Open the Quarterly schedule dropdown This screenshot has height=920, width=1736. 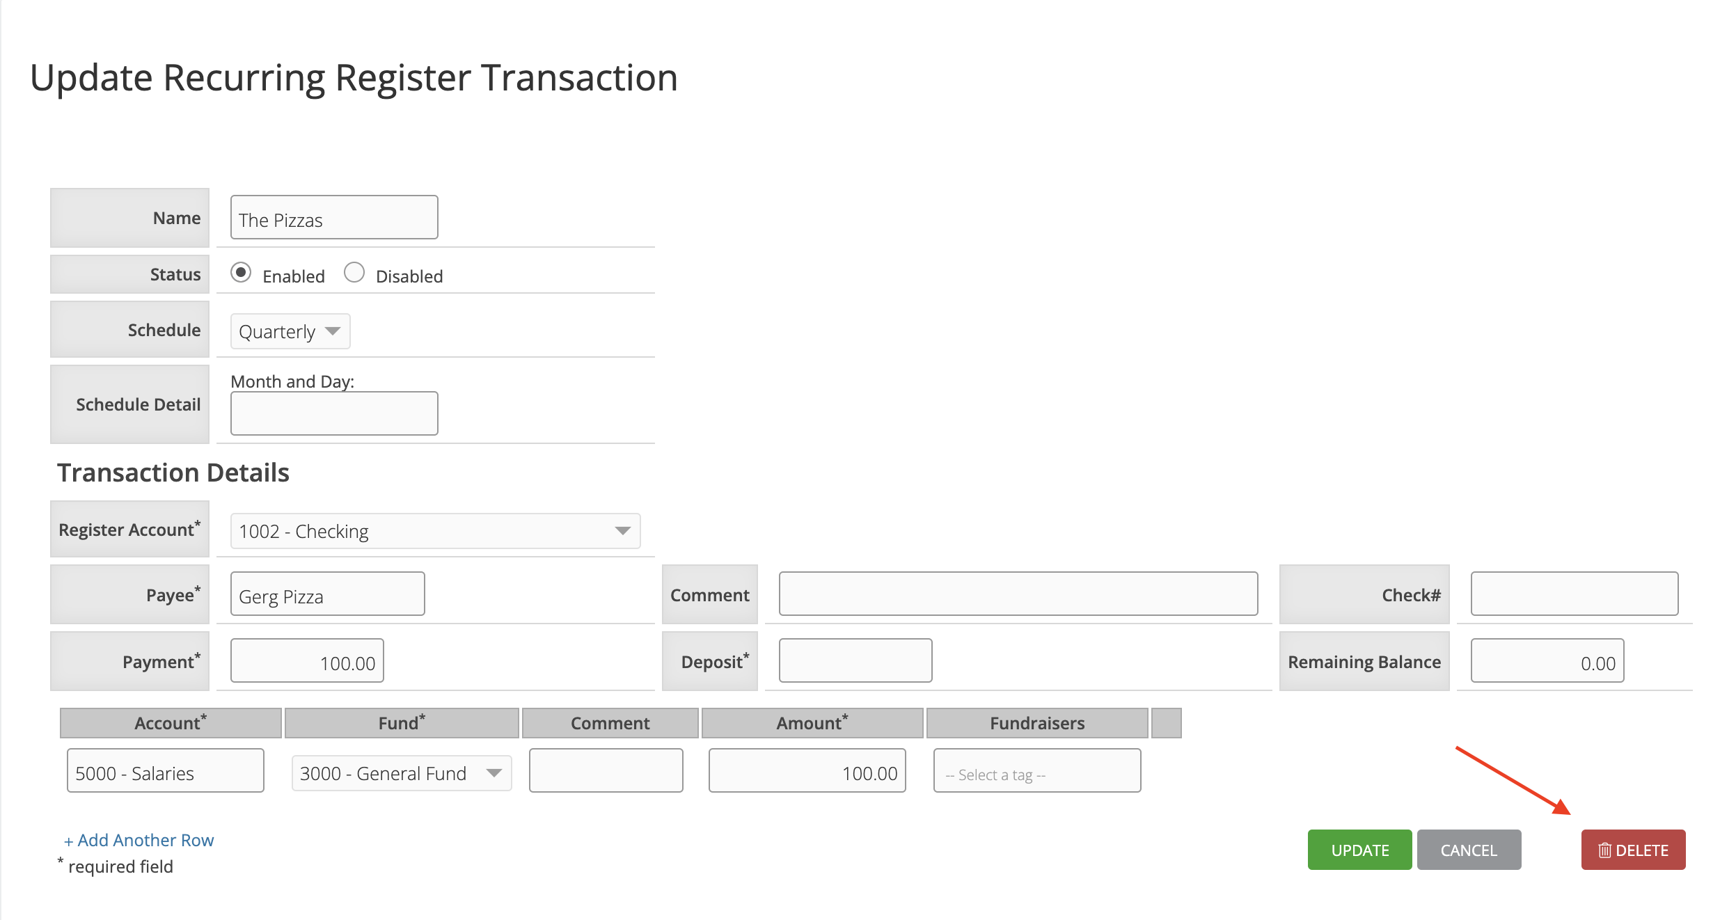click(x=290, y=331)
